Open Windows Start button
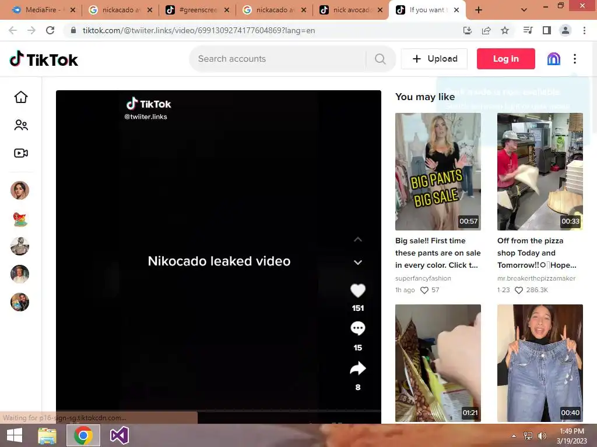The image size is (597, 447). click(x=15, y=435)
